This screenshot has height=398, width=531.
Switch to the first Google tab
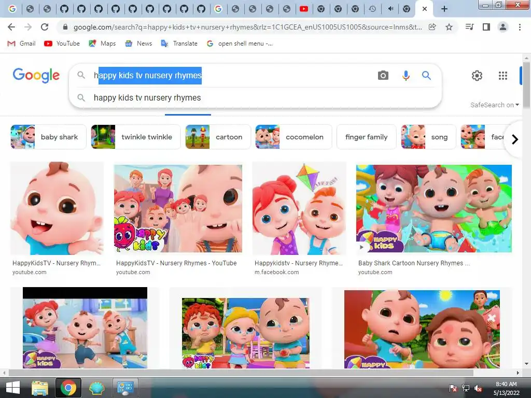[12, 9]
